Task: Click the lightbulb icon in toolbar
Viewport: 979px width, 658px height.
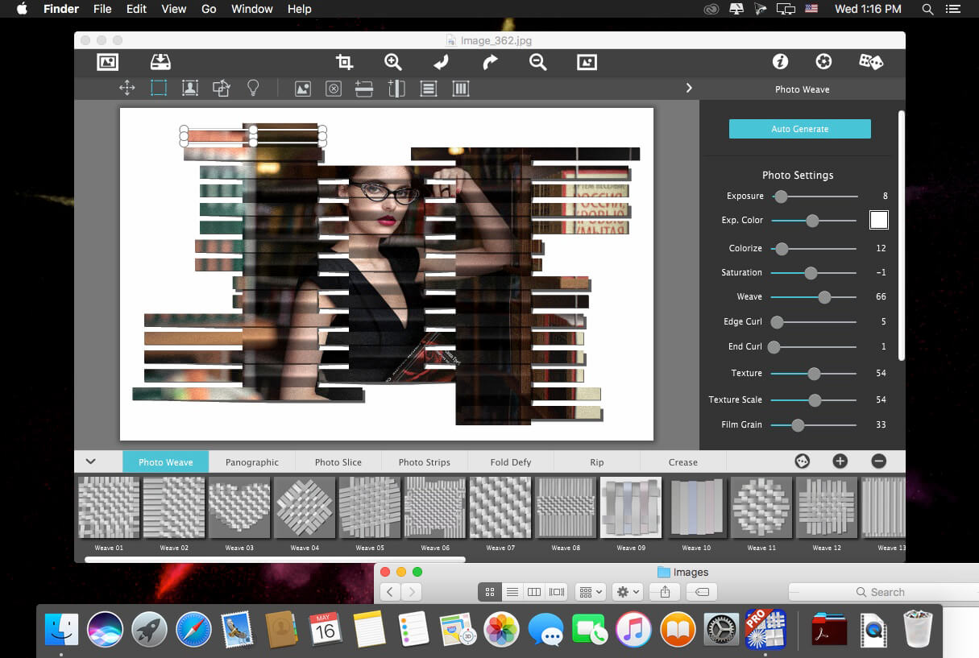Action: coord(253,89)
